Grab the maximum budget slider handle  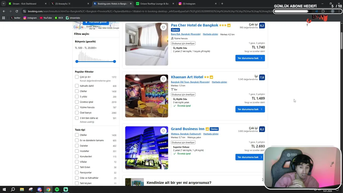click(x=114, y=61)
